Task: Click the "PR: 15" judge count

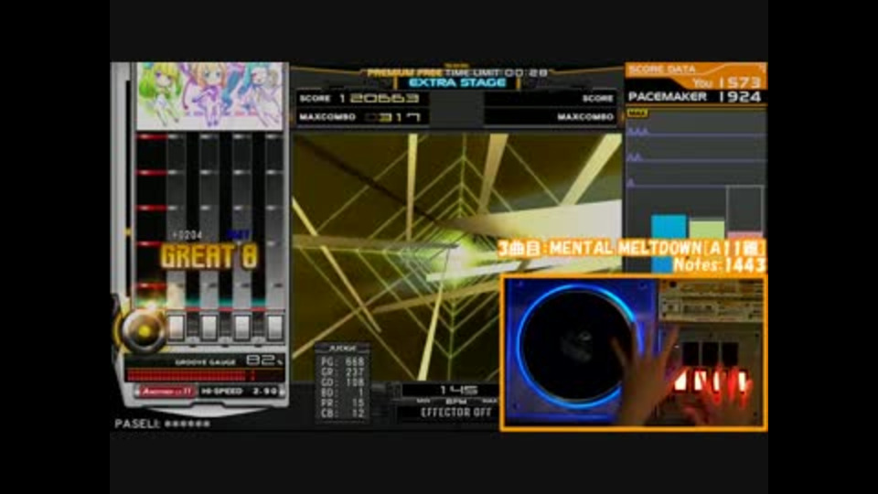Action: click(x=343, y=403)
